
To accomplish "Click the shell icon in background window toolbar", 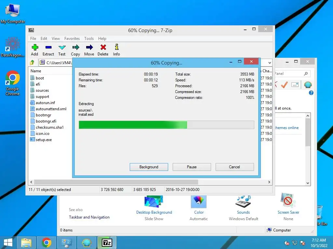I will click(308, 85).
